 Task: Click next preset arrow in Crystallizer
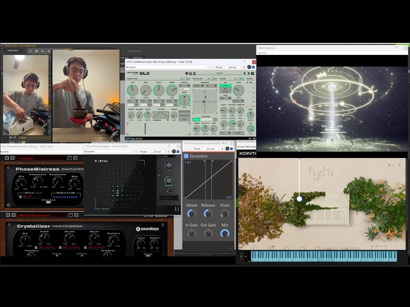point(13,215)
